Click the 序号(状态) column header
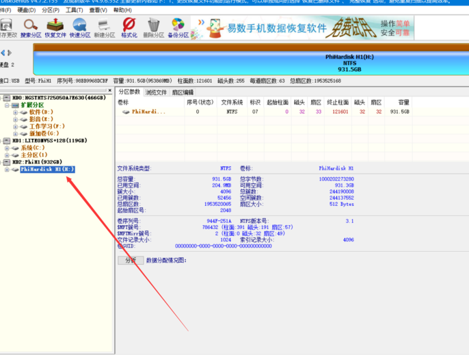This screenshot has width=469, height=355. tap(201, 103)
